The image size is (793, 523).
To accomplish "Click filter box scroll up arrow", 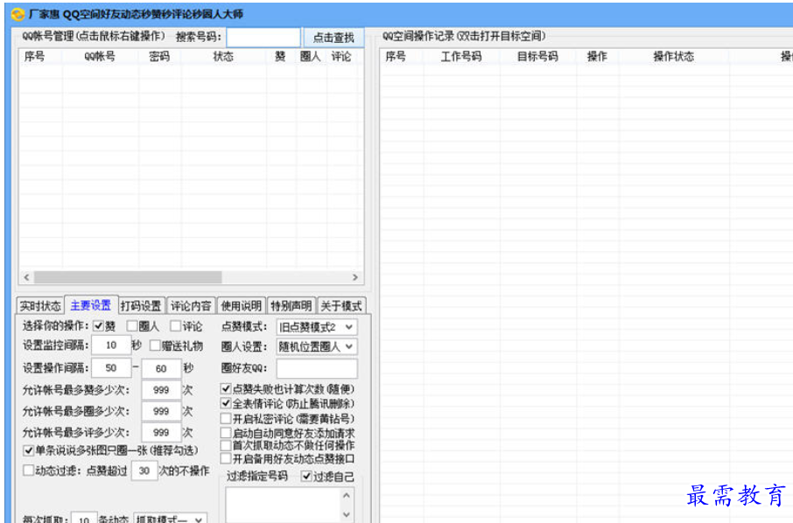I will [347, 496].
